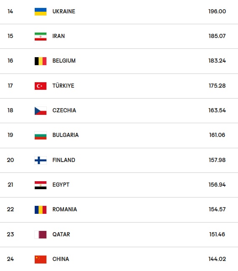
Task: Click the Romania flag icon
Action: point(41,210)
